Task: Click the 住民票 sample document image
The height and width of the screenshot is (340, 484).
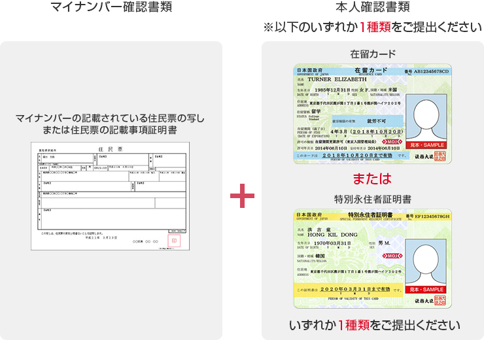Action: [x=110, y=196]
